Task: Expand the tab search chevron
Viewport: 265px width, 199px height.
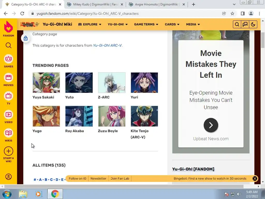Action: tap(234, 5)
